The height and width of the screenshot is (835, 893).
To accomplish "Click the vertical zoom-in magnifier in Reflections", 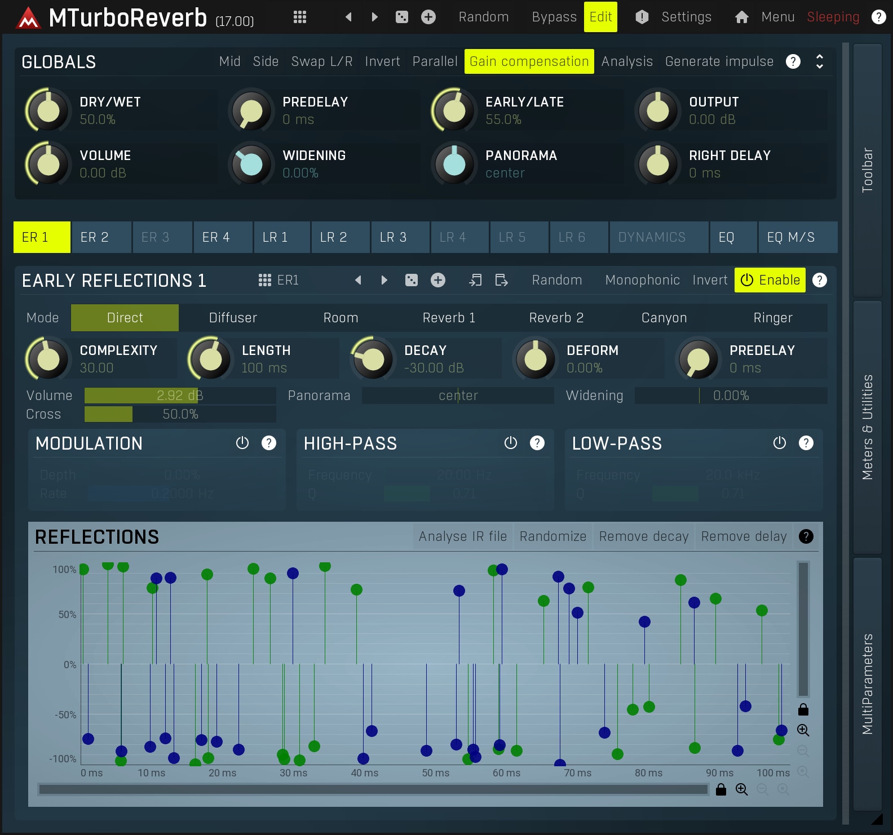I will (x=803, y=730).
